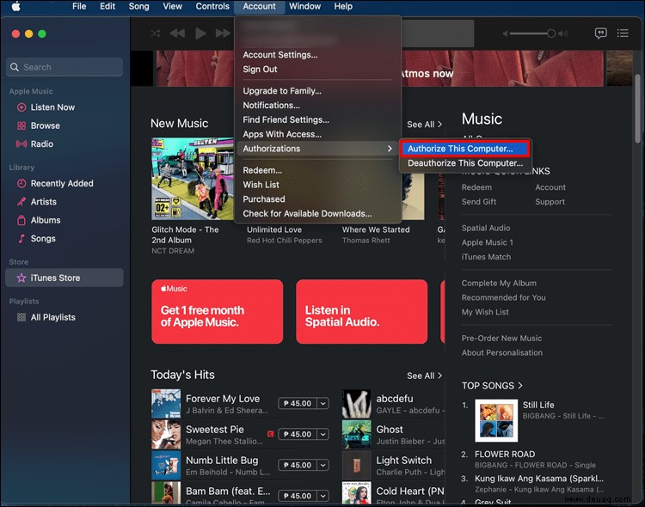Open the File menu
This screenshot has height=507, width=645.
(x=79, y=6)
